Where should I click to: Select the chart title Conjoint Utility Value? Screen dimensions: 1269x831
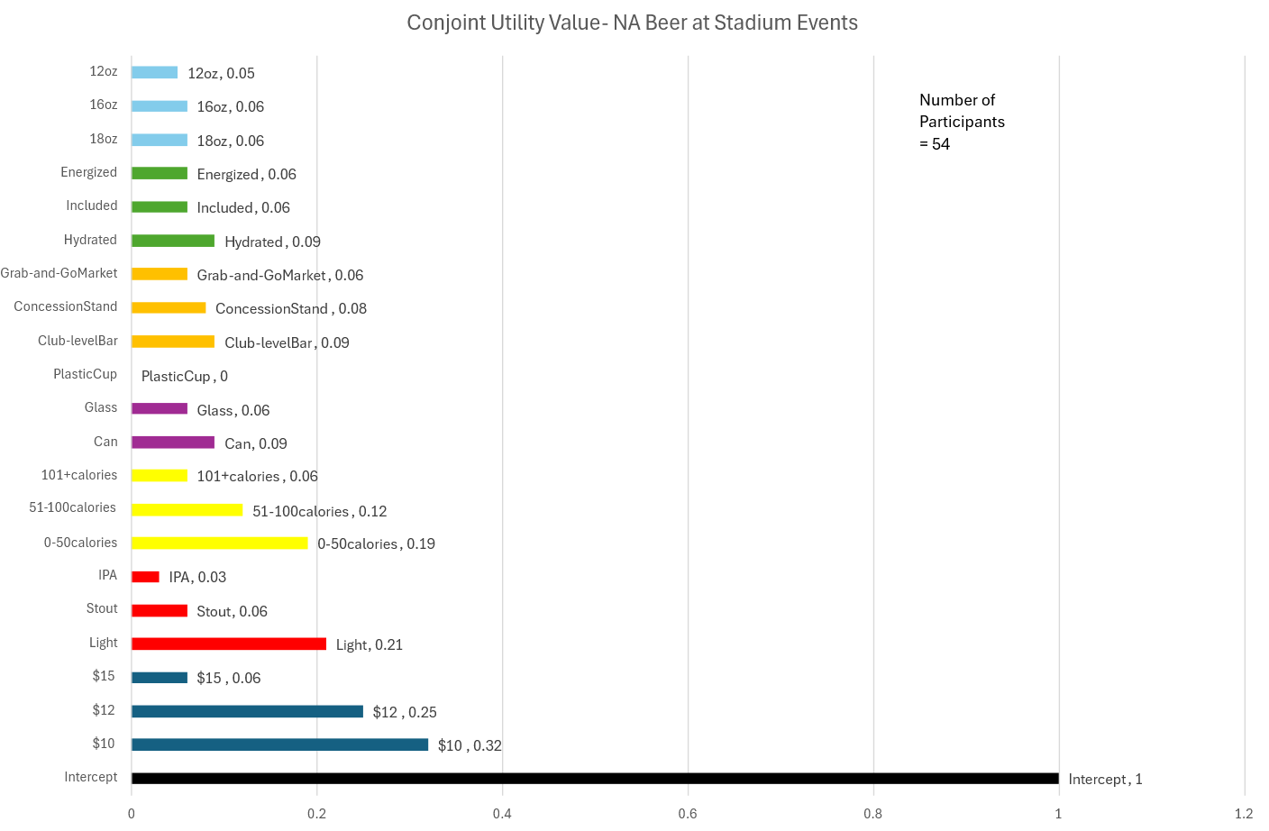632,23
